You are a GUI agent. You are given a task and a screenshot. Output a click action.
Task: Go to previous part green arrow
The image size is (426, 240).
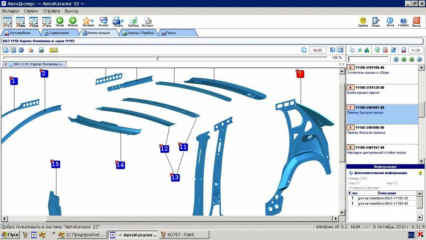click(x=404, y=60)
